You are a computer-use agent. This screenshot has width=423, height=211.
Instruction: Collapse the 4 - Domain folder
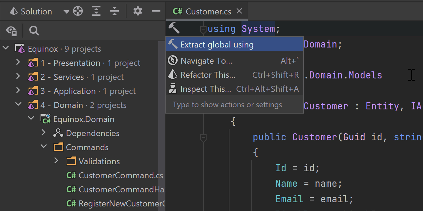[18, 105]
